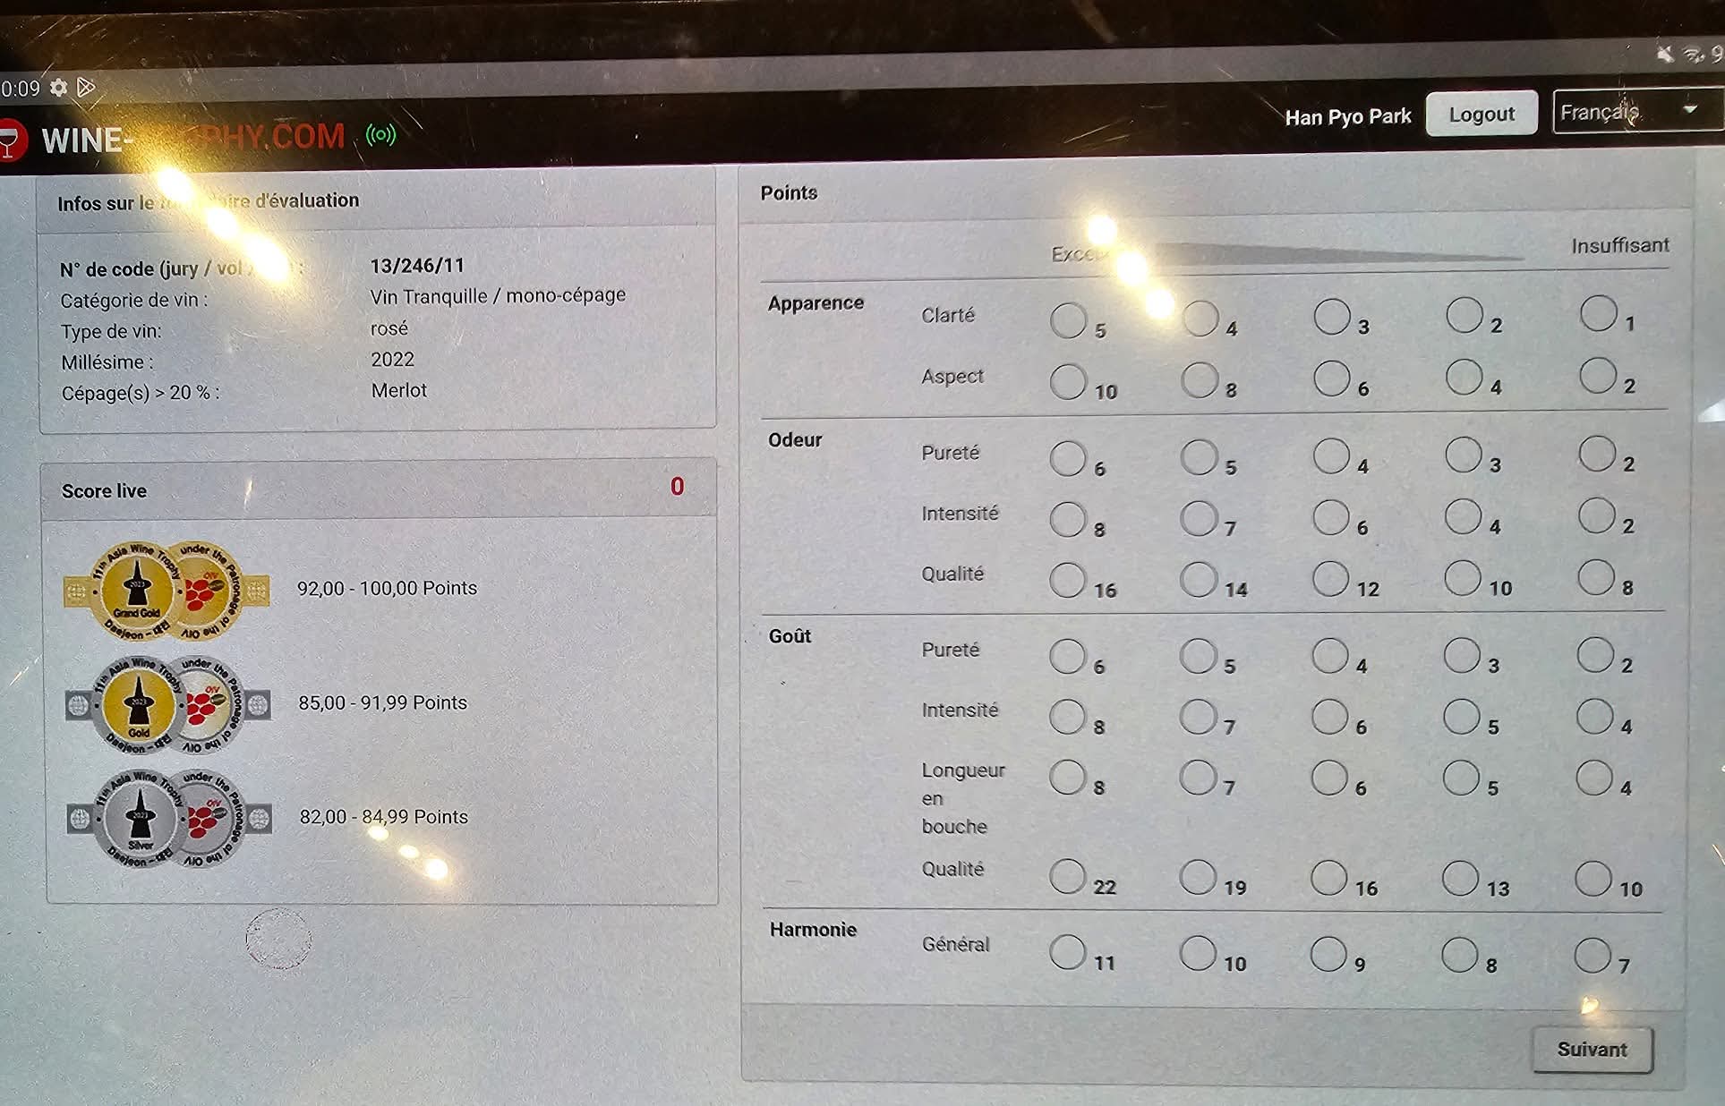Tap the Wi-Fi status icon
This screenshot has width=1725, height=1106.
pos(1693,55)
